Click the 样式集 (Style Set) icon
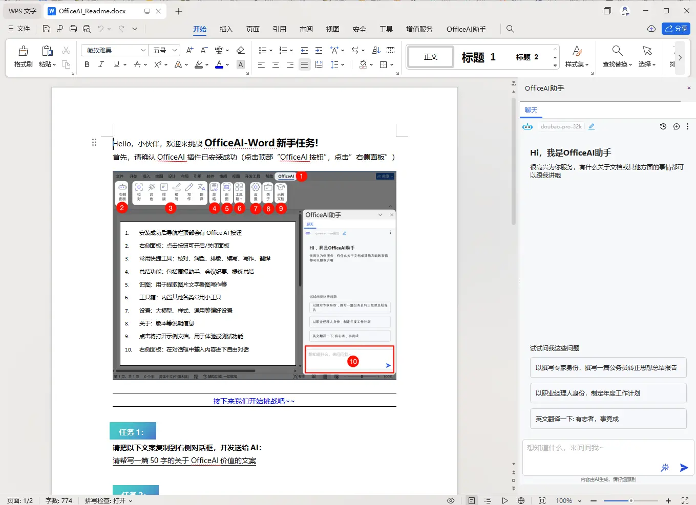 (x=578, y=56)
